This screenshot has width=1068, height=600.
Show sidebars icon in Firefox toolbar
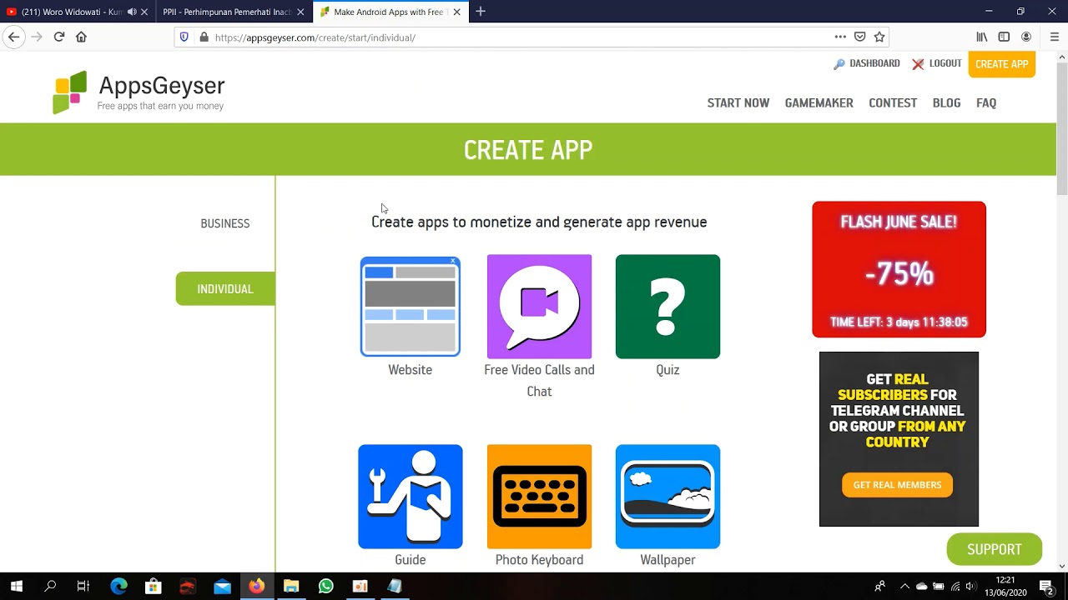point(1004,37)
